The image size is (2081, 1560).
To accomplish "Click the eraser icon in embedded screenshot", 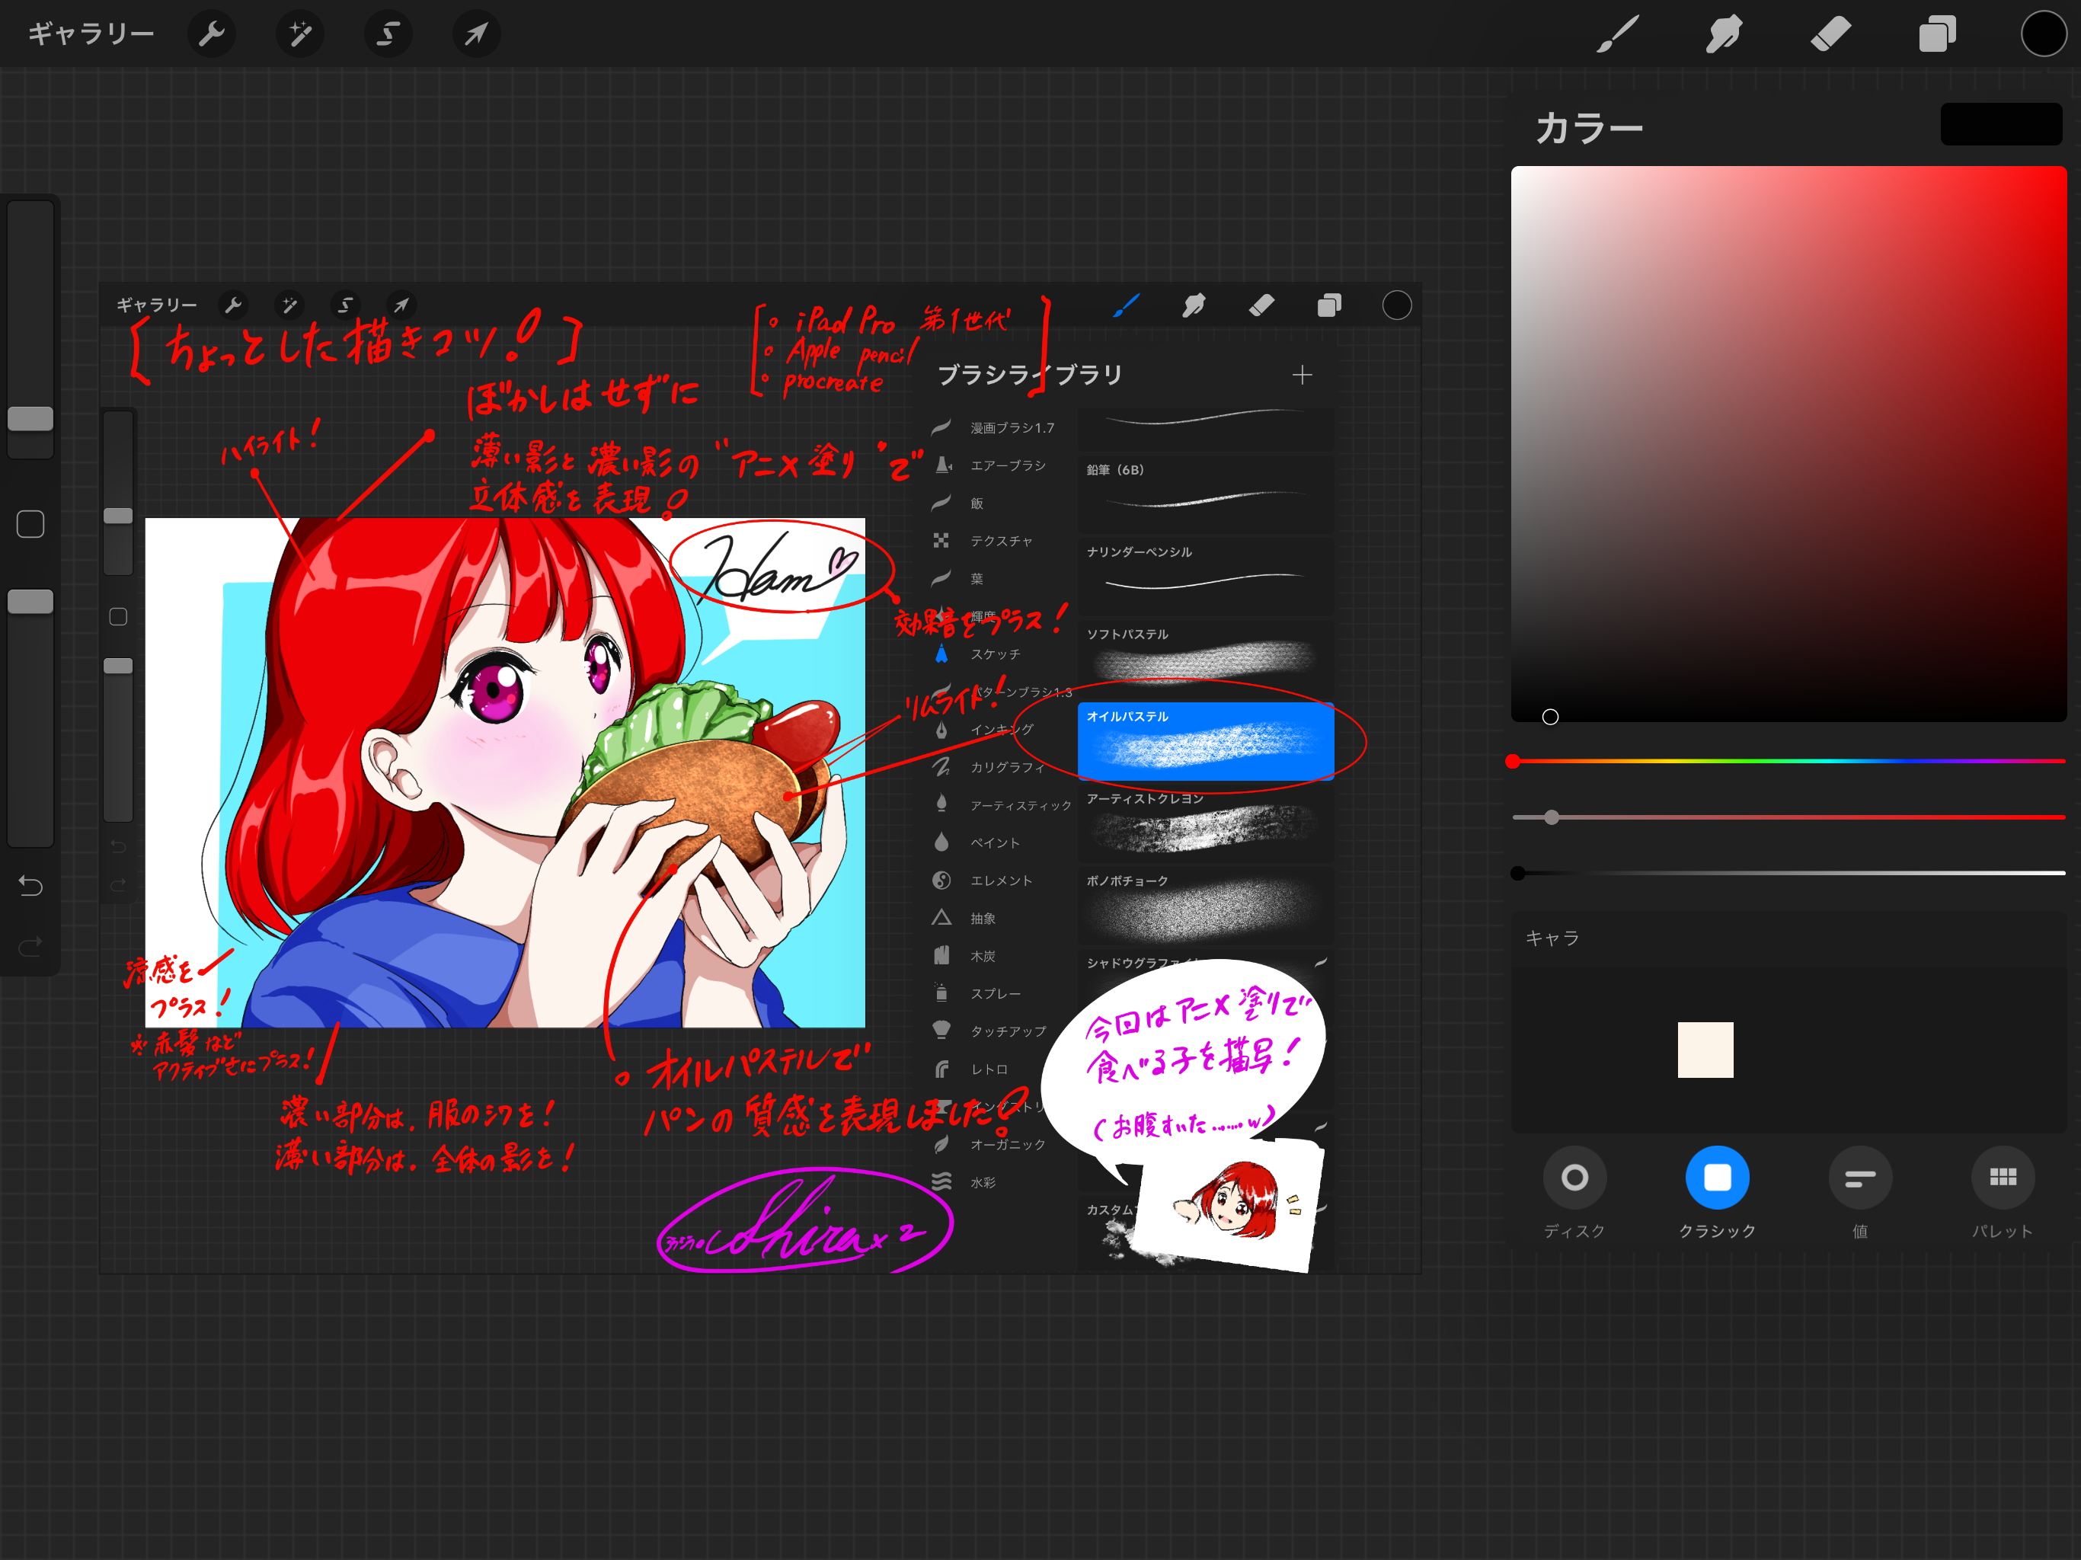I will 1261,305.
